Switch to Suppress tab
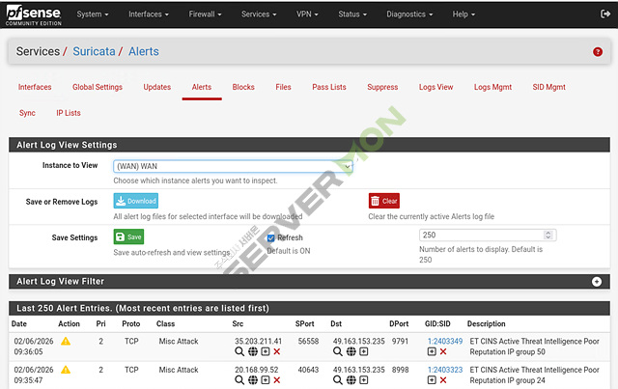Screen dimensions: 618x389 click(x=382, y=87)
